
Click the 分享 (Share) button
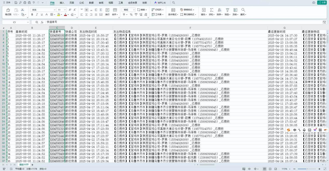(x=322, y=3)
